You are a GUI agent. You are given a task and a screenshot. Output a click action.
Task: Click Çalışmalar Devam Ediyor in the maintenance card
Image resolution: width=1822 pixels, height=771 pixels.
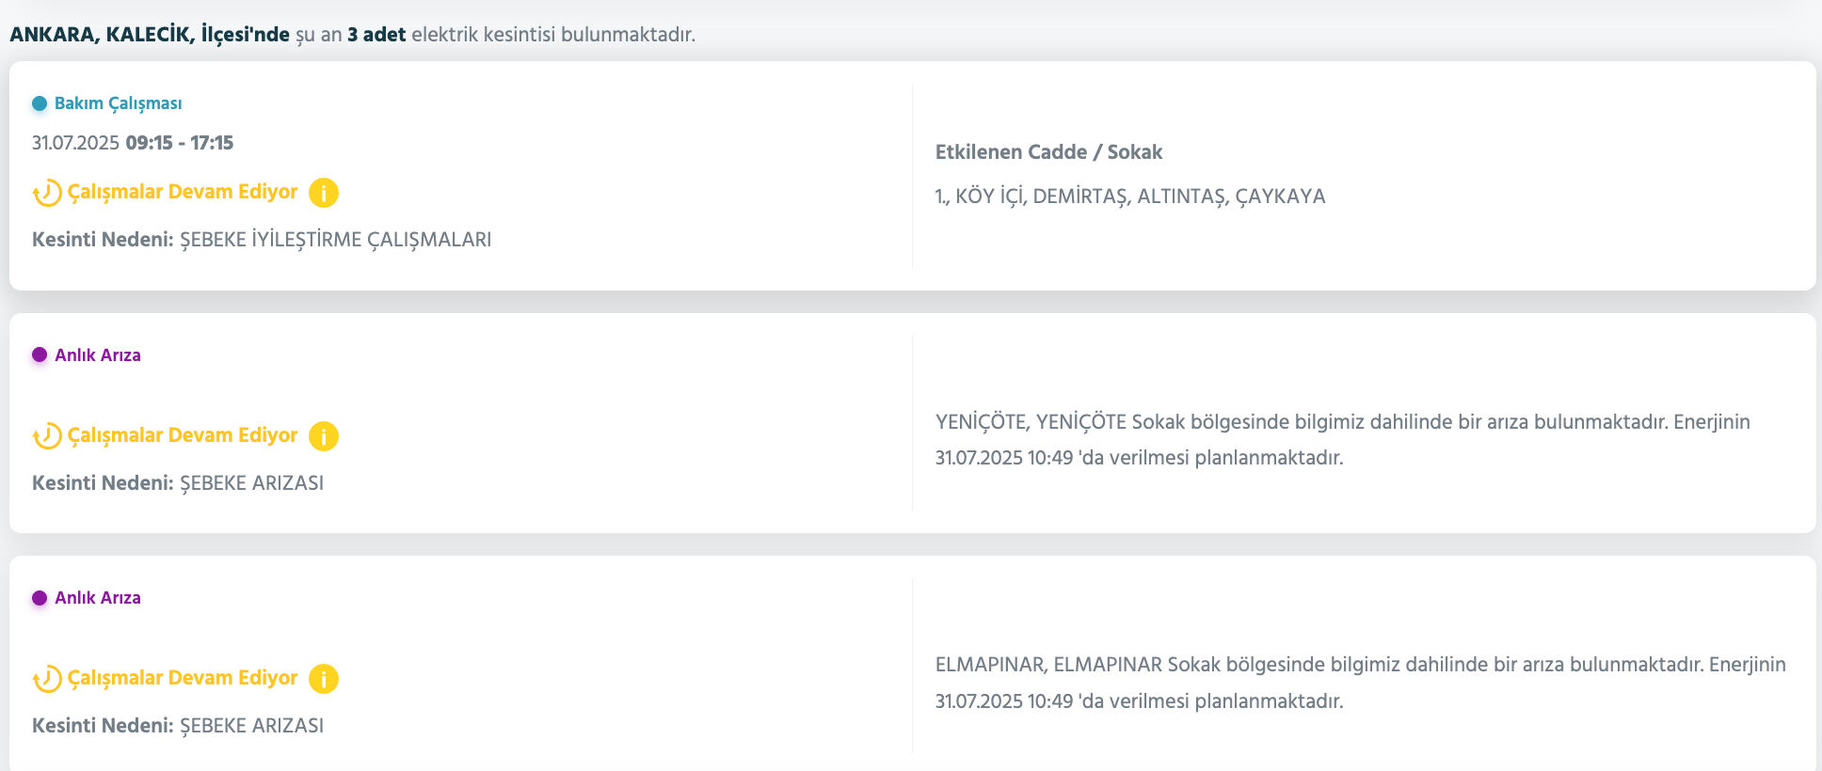[183, 192]
